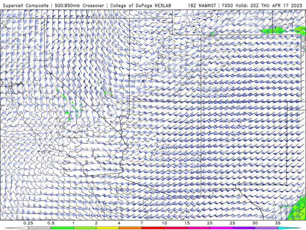
Task: Click the bright green 0.5–1 legend swatch
Action: click(x=62, y=228)
